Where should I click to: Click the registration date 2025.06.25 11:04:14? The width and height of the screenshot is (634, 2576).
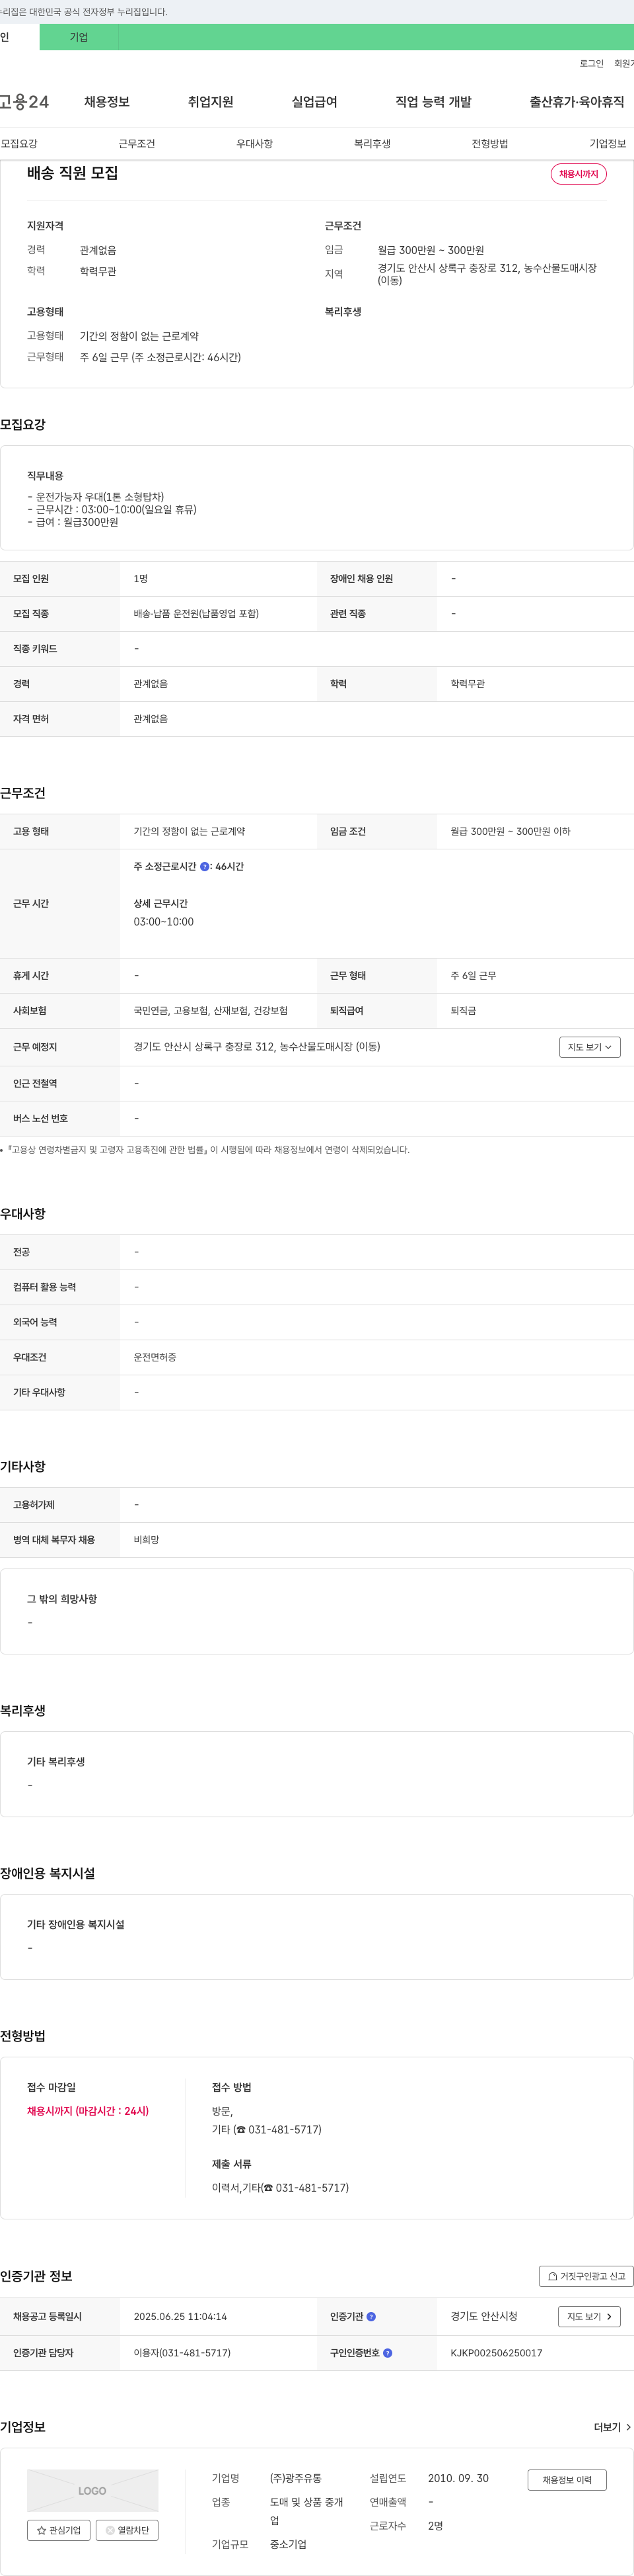coord(180,2317)
